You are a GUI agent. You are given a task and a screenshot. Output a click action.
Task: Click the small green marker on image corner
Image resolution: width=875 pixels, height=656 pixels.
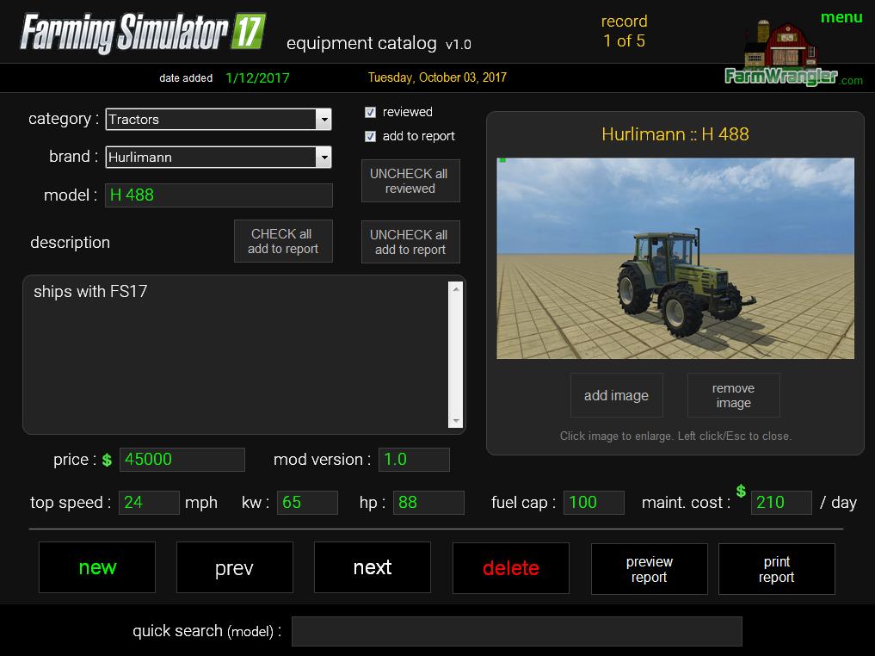(x=502, y=160)
